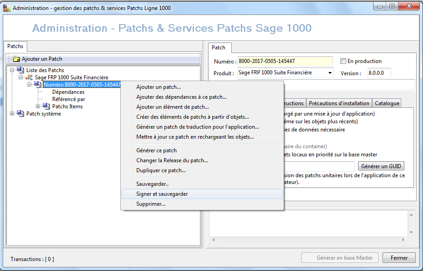
Task: Expand the Patch système node
Action: point(12,114)
